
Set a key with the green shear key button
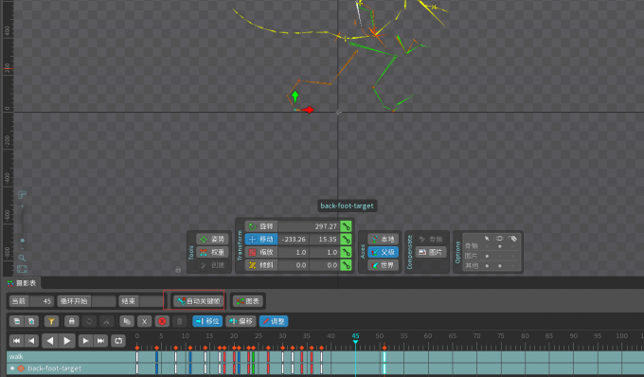click(347, 265)
